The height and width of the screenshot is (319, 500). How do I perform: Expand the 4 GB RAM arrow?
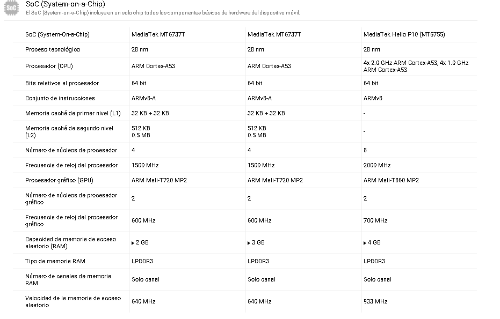pyautogui.click(x=365, y=243)
